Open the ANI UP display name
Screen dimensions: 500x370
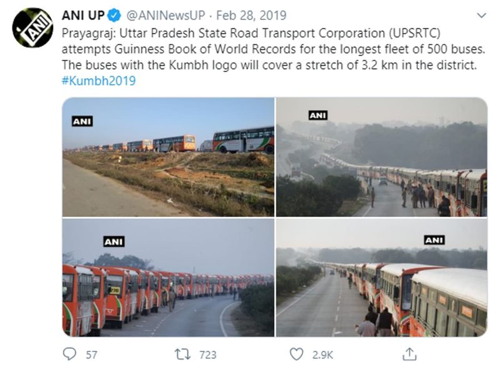pyautogui.click(x=84, y=16)
